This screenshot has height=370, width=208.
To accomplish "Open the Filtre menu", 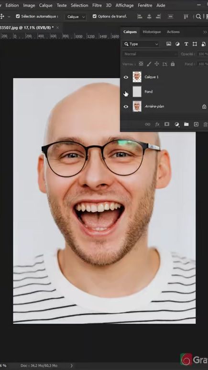I will point(97,5).
